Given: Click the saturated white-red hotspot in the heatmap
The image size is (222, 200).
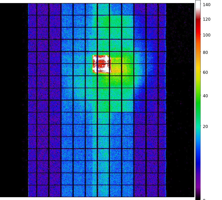Looking at the screenshot, I should pos(101,64).
